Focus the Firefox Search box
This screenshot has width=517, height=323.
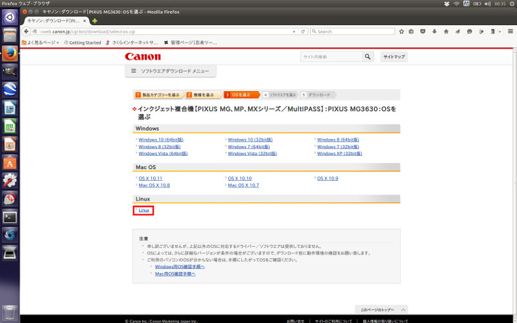tap(352, 31)
